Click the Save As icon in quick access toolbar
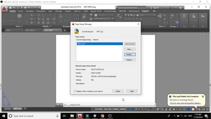 pyautogui.click(x=21, y=8)
